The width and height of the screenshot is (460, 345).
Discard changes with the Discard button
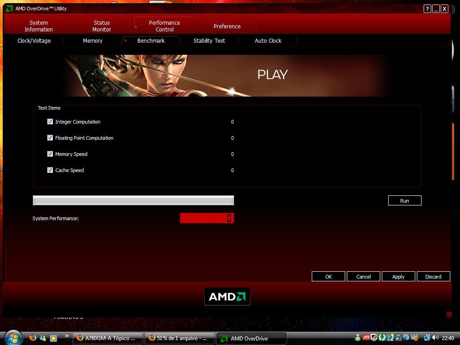tap(433, 276)
